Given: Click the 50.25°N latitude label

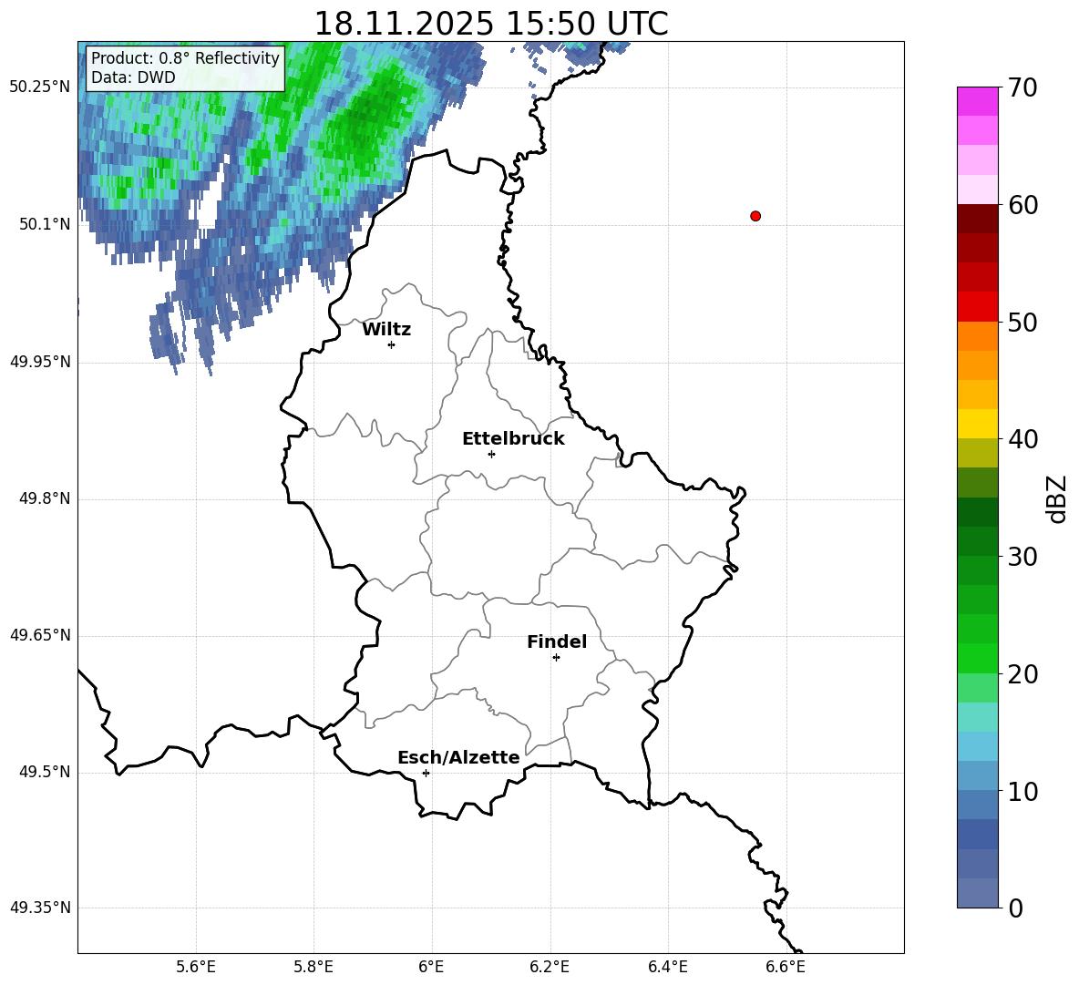Looking at the screenshot, I should point(40,87).
